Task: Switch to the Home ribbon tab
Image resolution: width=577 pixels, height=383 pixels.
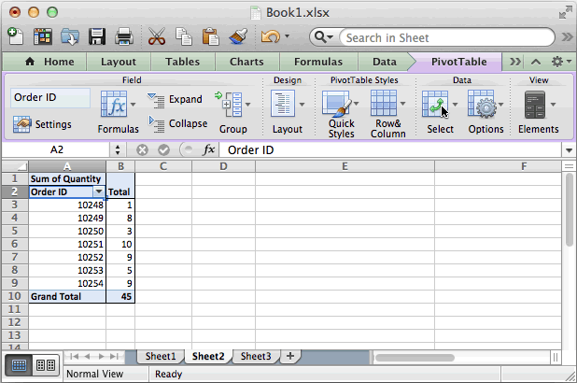Action: [49, 62]
